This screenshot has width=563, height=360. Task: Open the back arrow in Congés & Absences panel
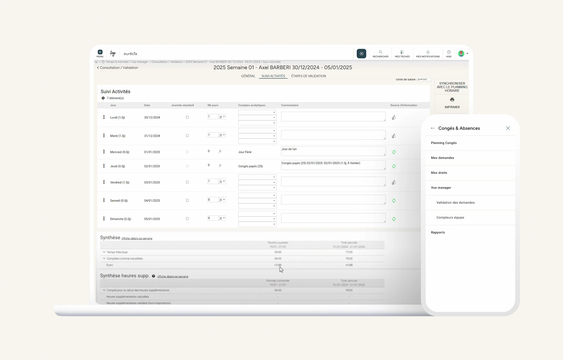433,128
